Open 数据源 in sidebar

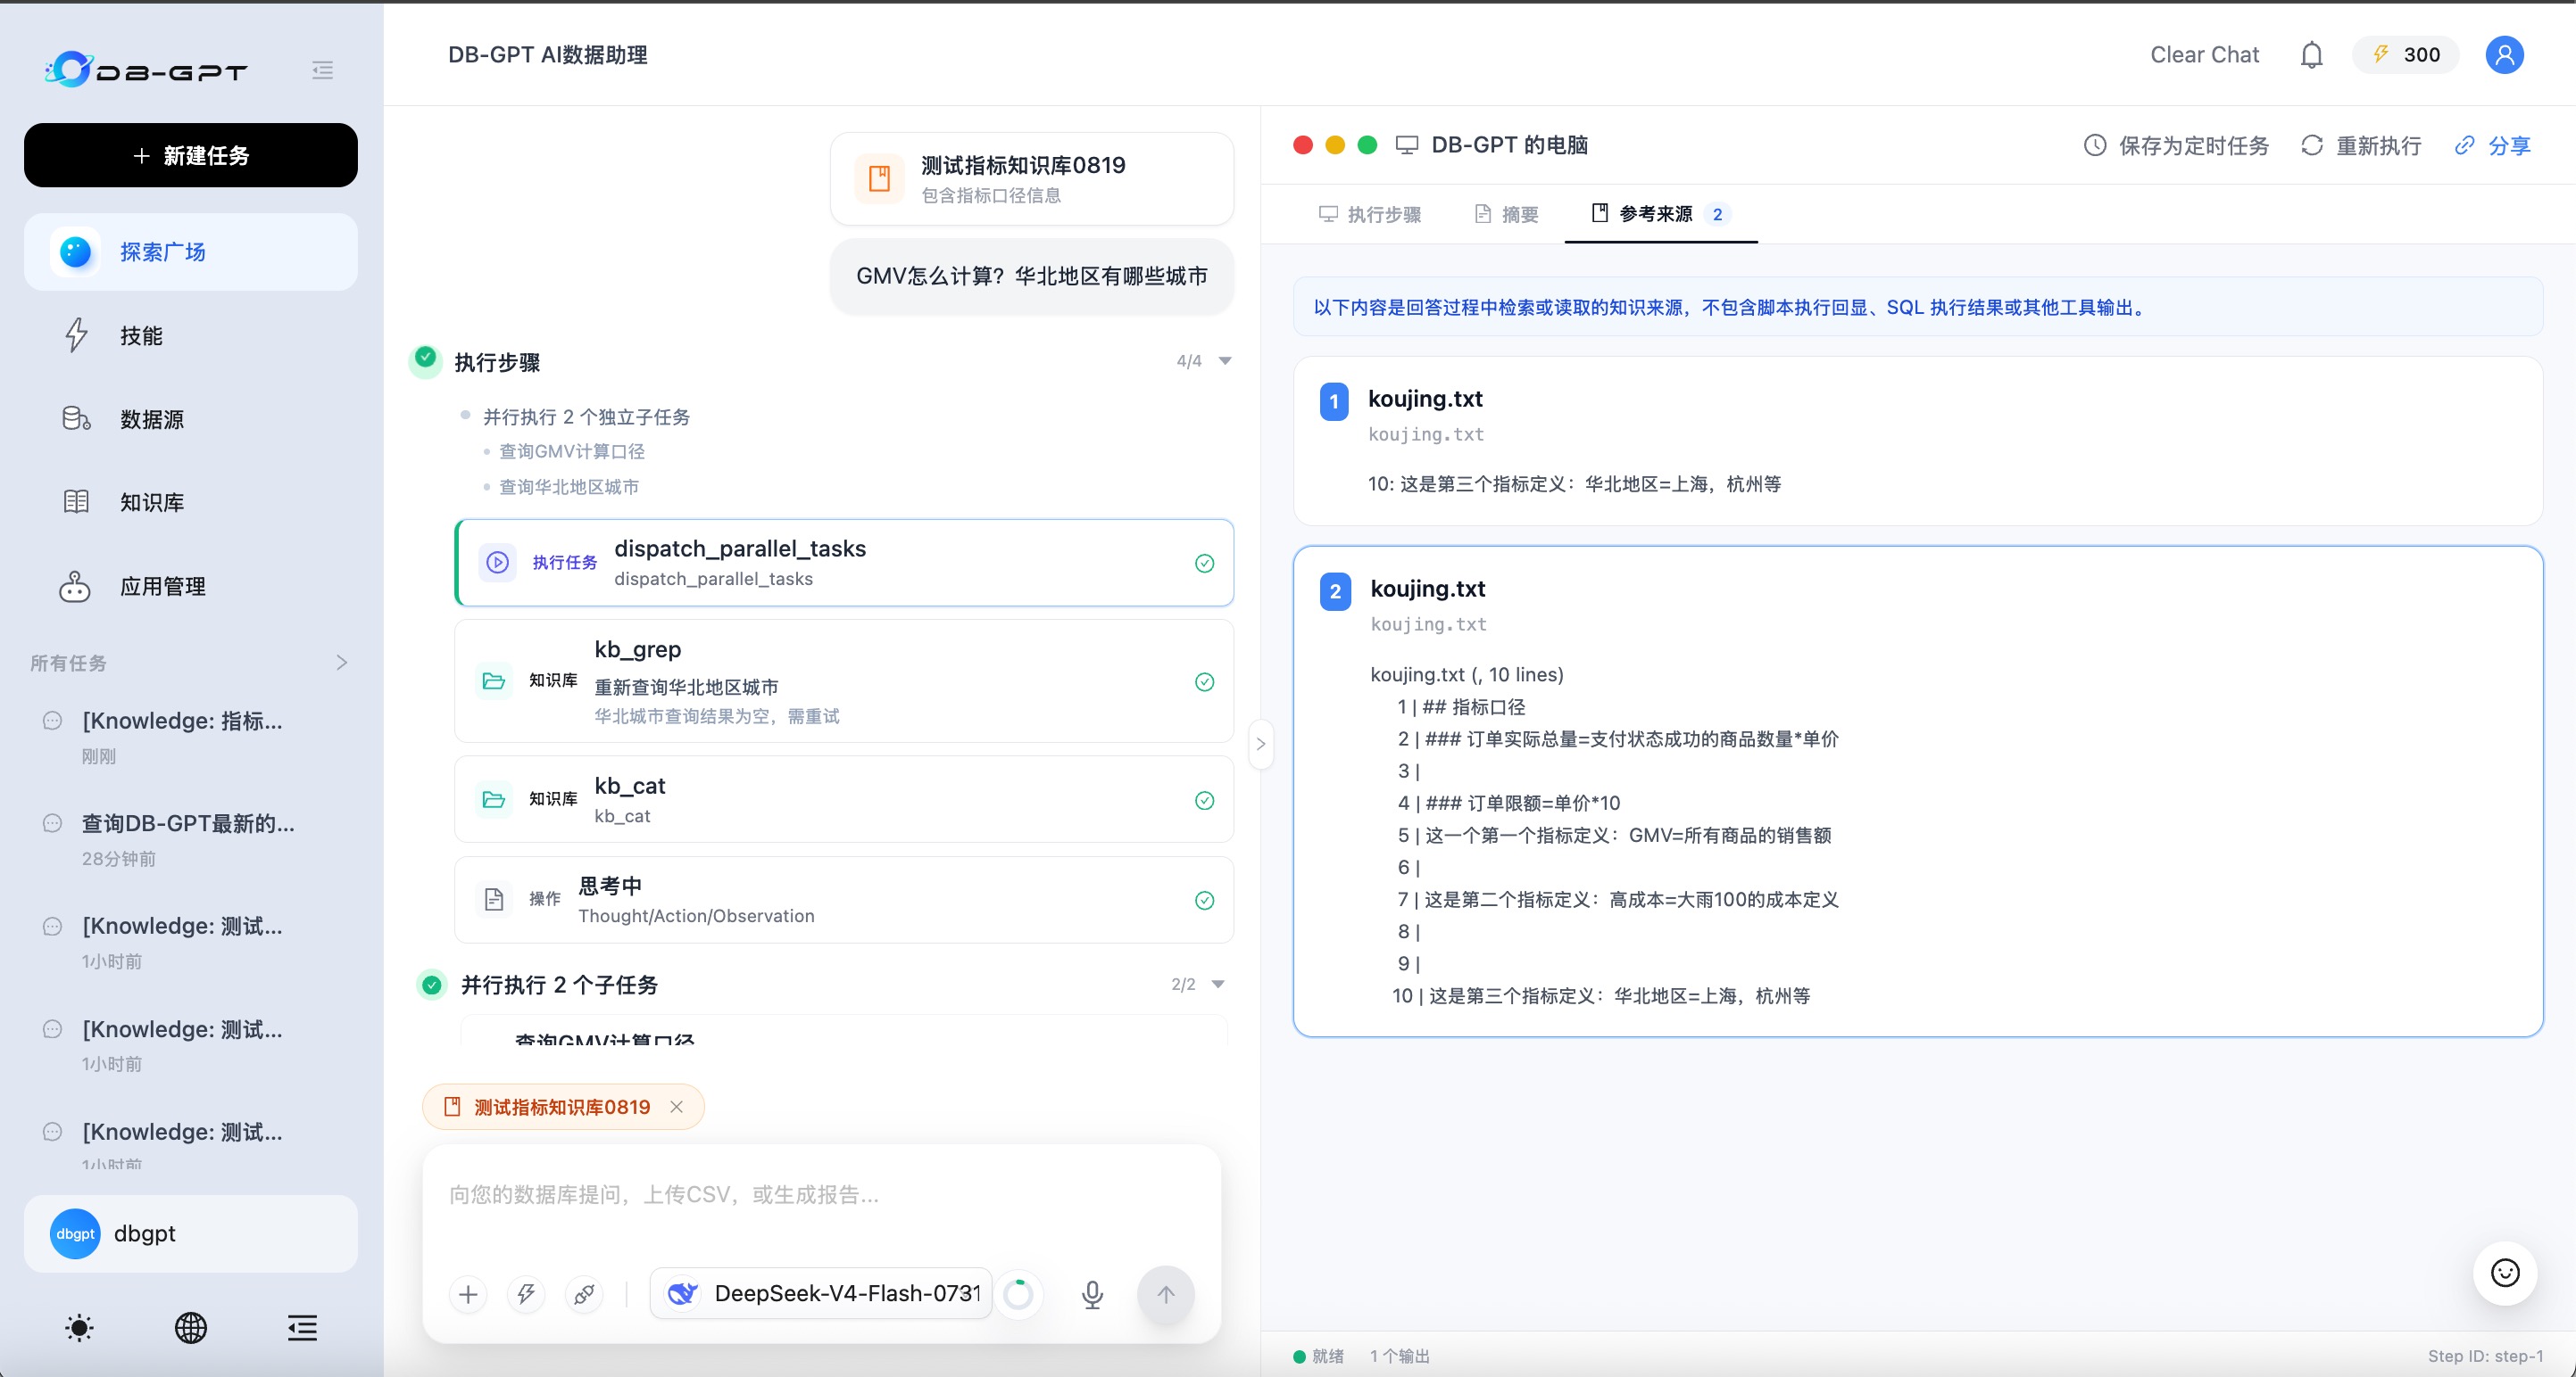tap(191, 418)
